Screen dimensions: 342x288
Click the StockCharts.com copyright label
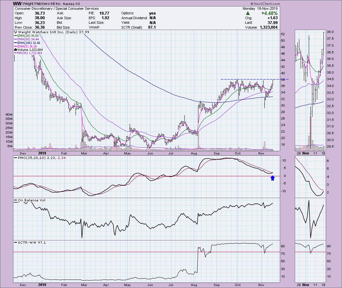[x=265, y=4]
